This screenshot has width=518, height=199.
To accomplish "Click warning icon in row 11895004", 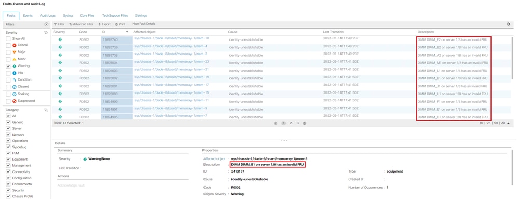I will click(60, 62).
